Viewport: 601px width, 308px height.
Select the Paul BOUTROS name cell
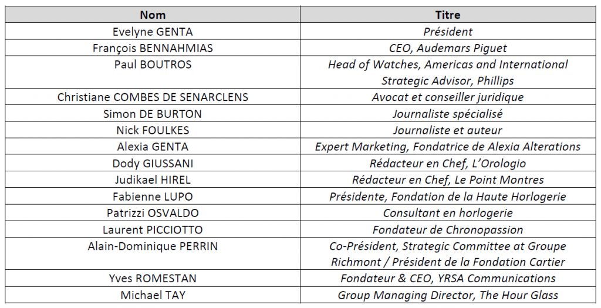pos(153,65)
